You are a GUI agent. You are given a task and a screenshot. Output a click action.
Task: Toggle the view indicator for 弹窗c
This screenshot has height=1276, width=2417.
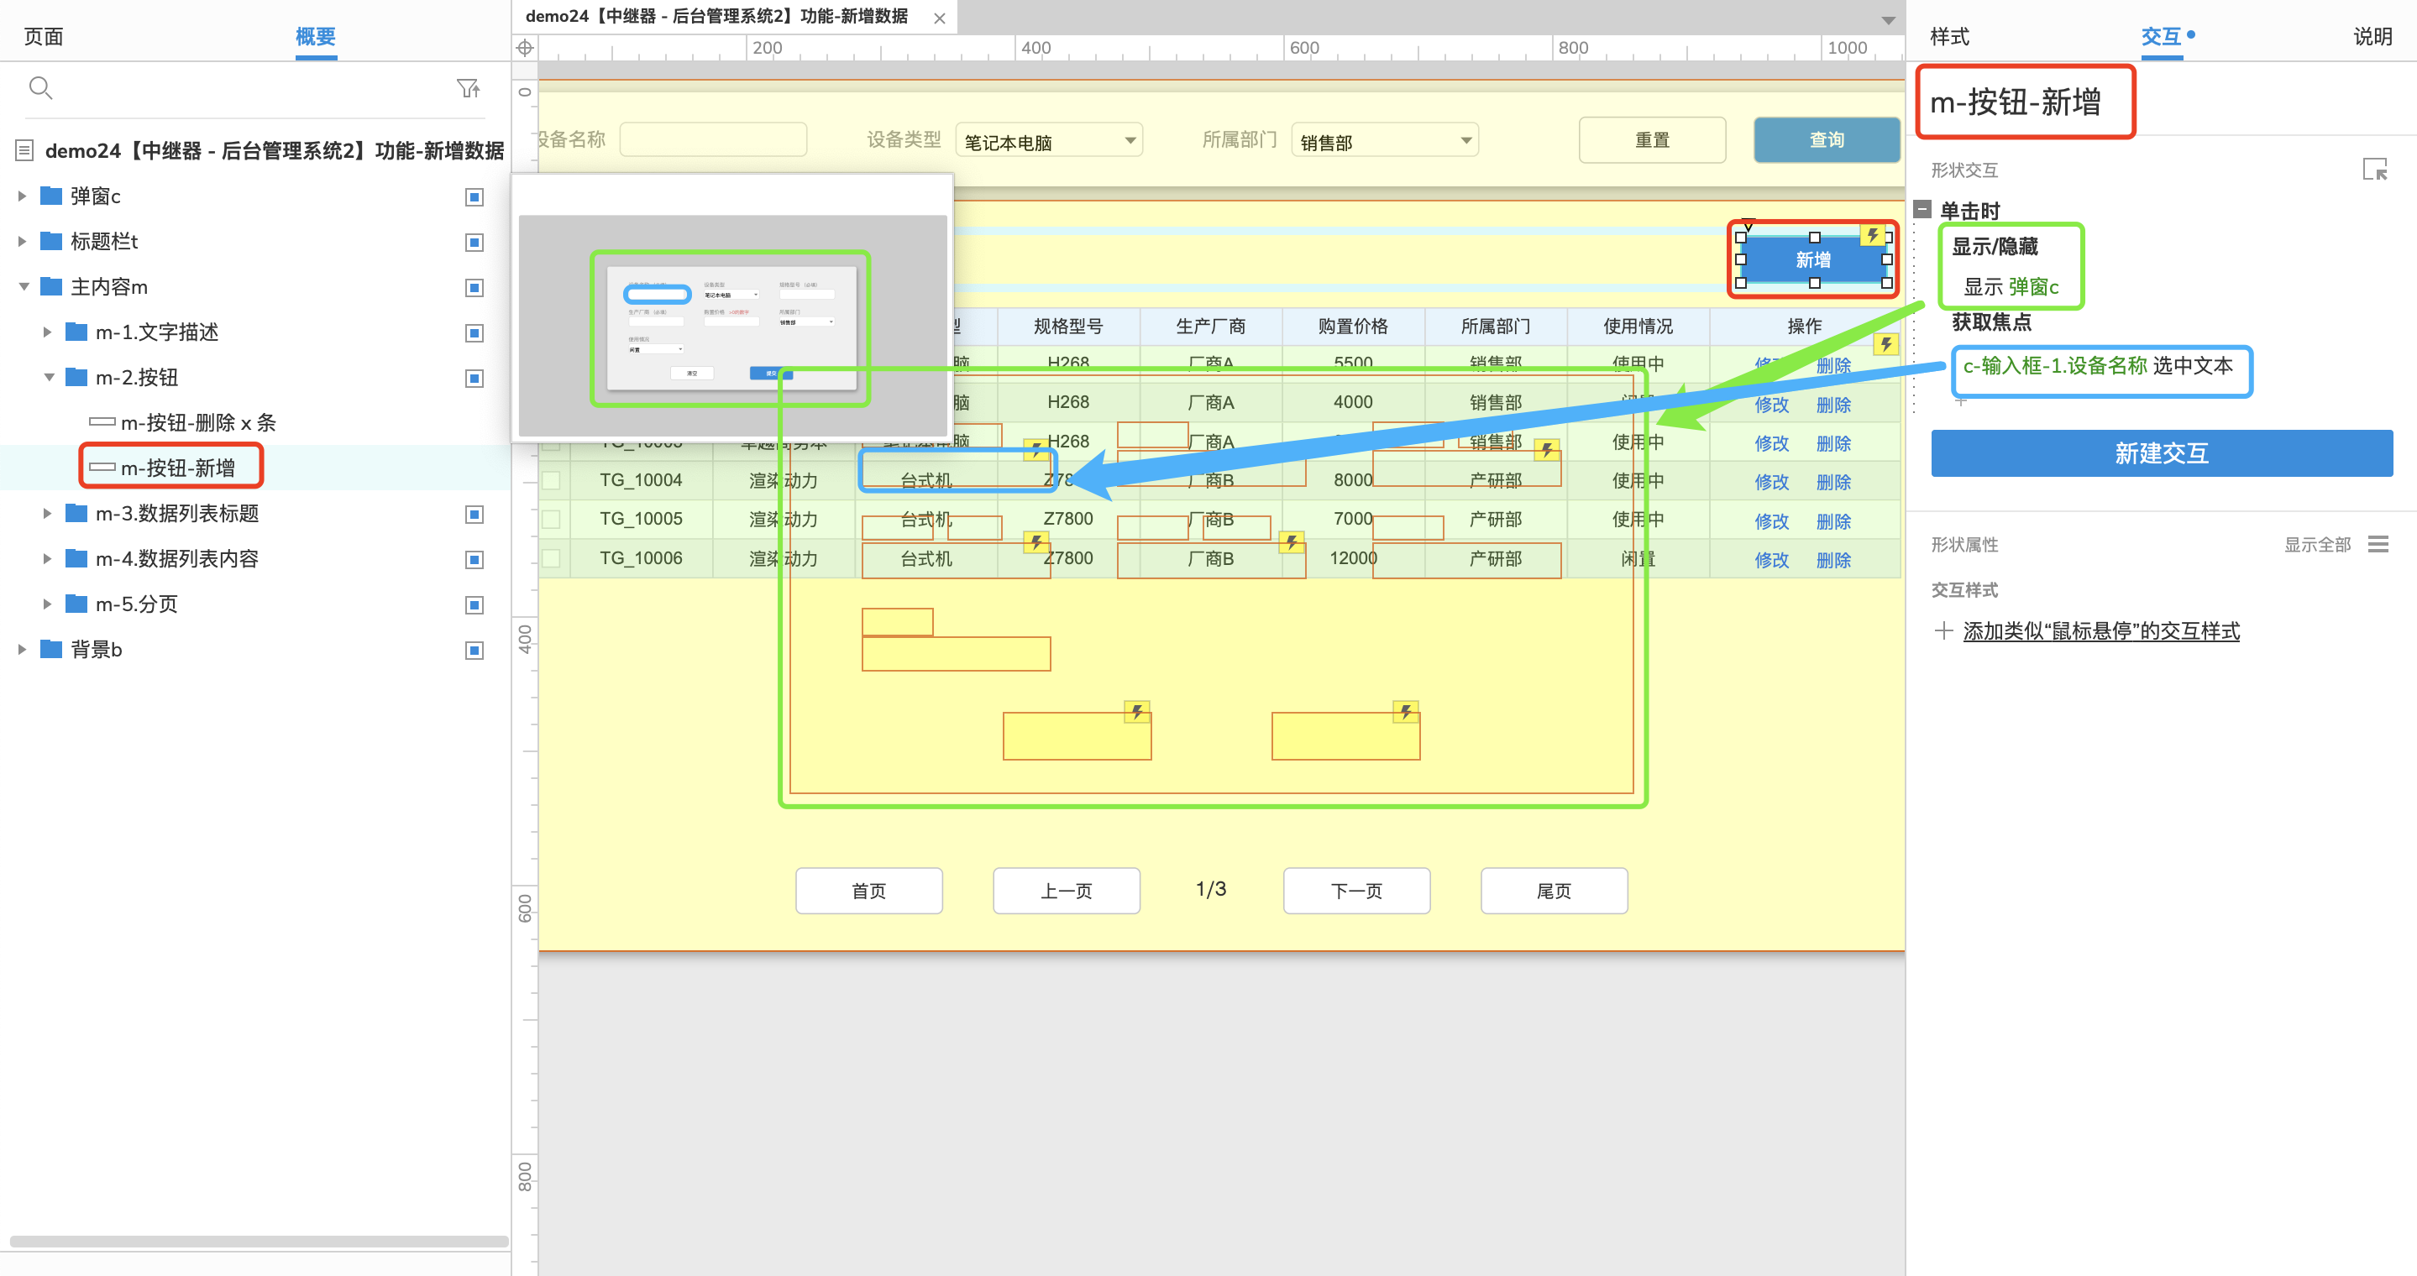[474, 197]
